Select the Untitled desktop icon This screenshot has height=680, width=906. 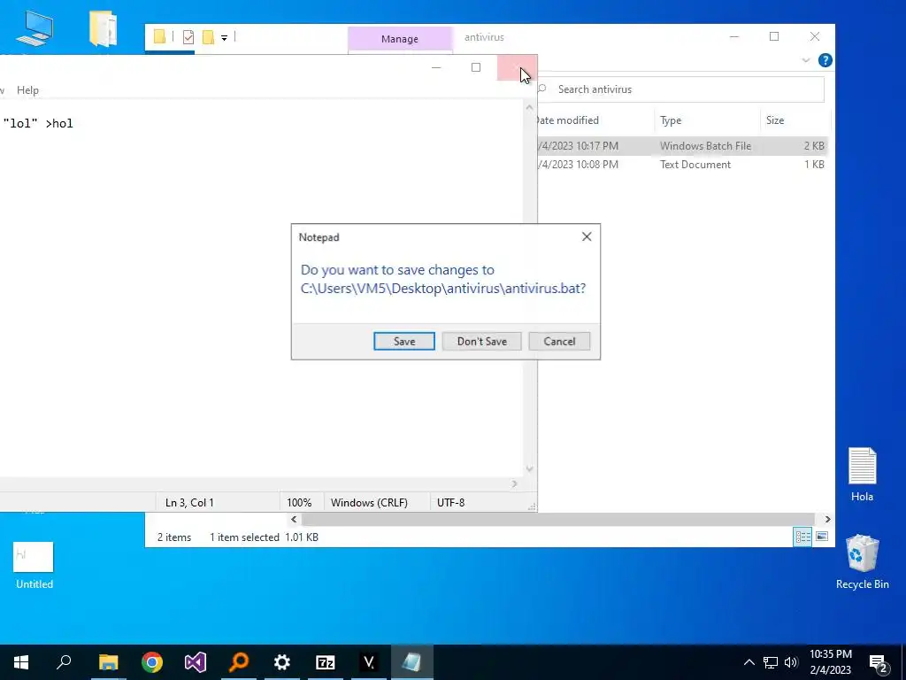click(x=35, y=565)
